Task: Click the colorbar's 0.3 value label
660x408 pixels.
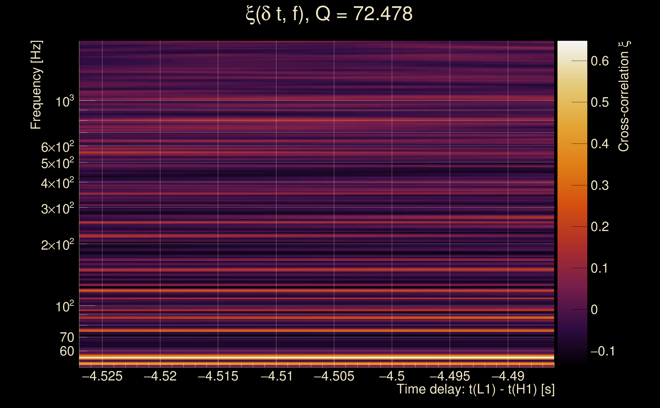Action: coord(600,186)
